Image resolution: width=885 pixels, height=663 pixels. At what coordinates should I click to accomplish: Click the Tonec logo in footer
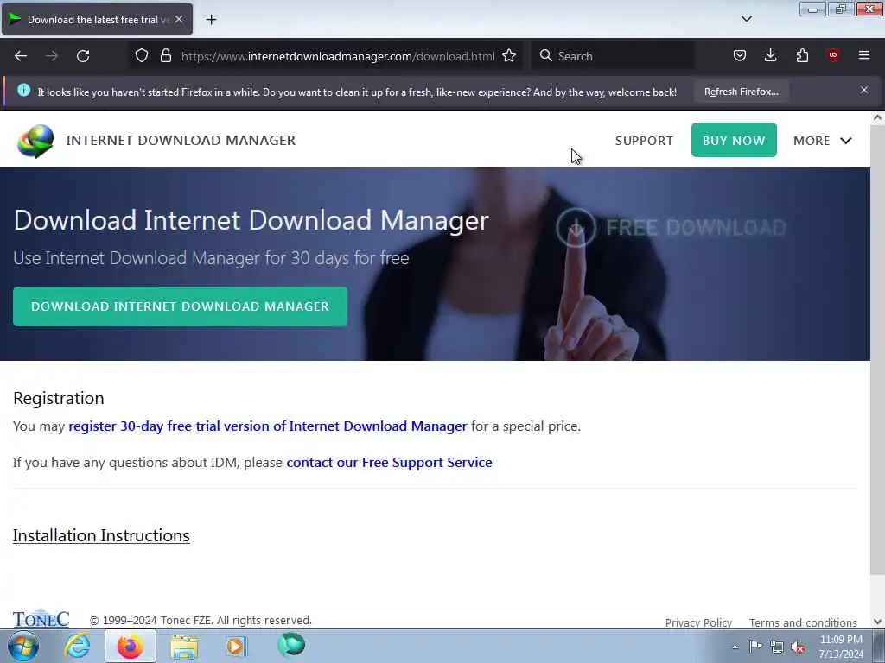[x=41, y=618]
